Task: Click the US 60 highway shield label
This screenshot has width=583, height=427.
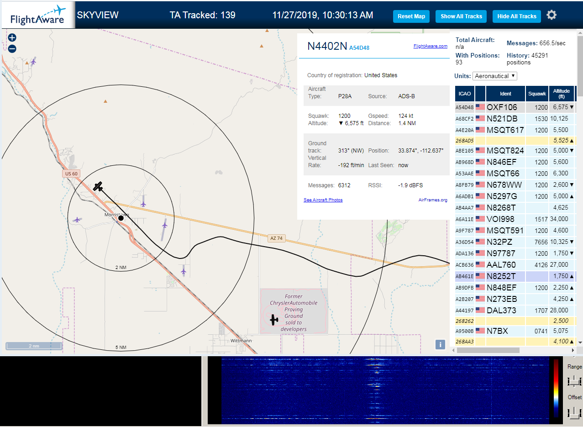Action: [x=72, y=174]
